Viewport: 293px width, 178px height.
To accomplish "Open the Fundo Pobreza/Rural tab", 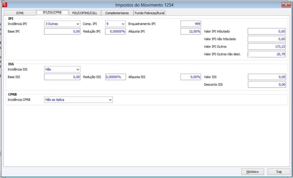I will point(149,13).
